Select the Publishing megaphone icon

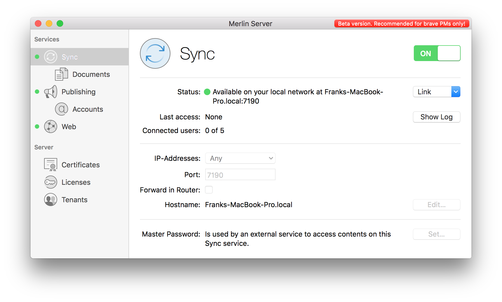point(51,92)
